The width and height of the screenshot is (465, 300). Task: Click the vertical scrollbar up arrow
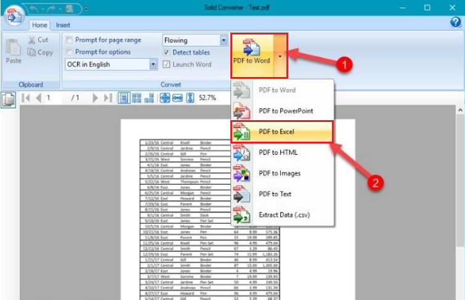coord(460,110)
